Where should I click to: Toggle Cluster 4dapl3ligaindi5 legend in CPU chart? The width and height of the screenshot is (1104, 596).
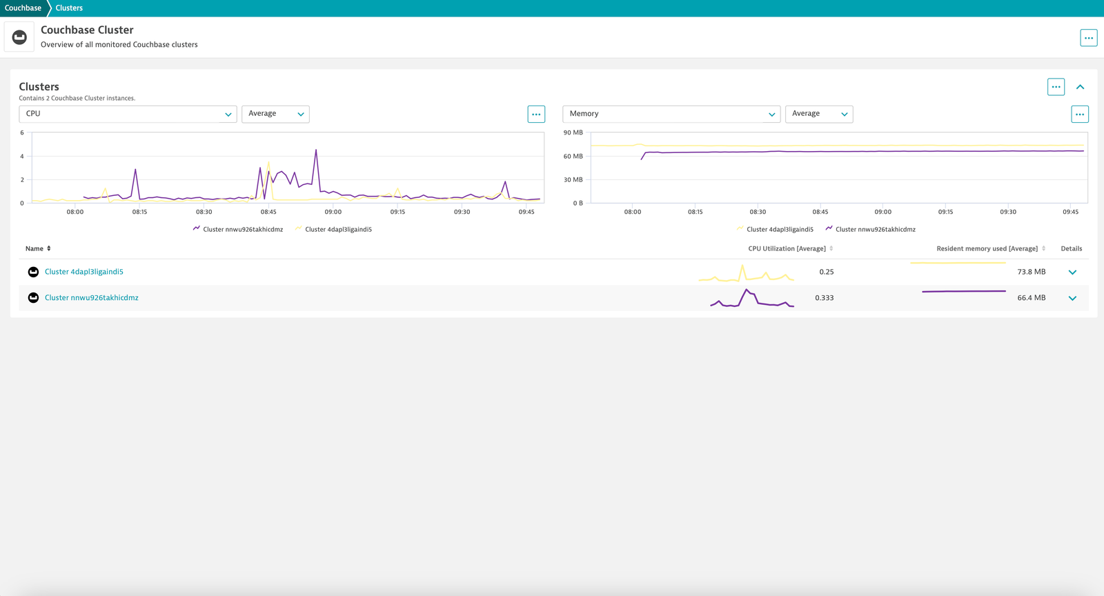click(333, 229)
